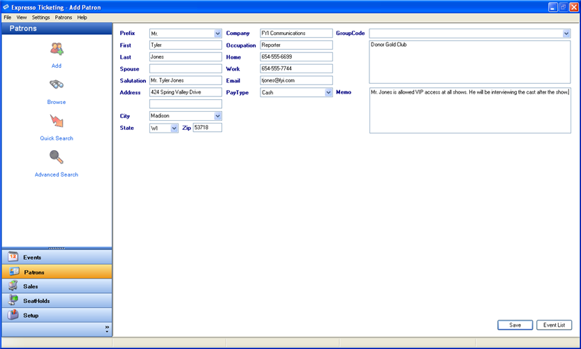The width and height of the screenshot is (581, 349).
Task: Launch Quick Search arrow icon
Action: [x=57, y=121]
